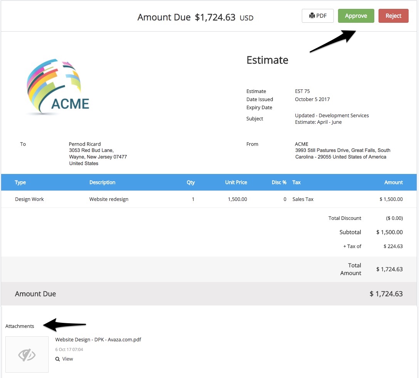Click the Total Discount ($ 0.00) value
The width and height of the screenshot is (419, 378).
(x=394, y=218)
